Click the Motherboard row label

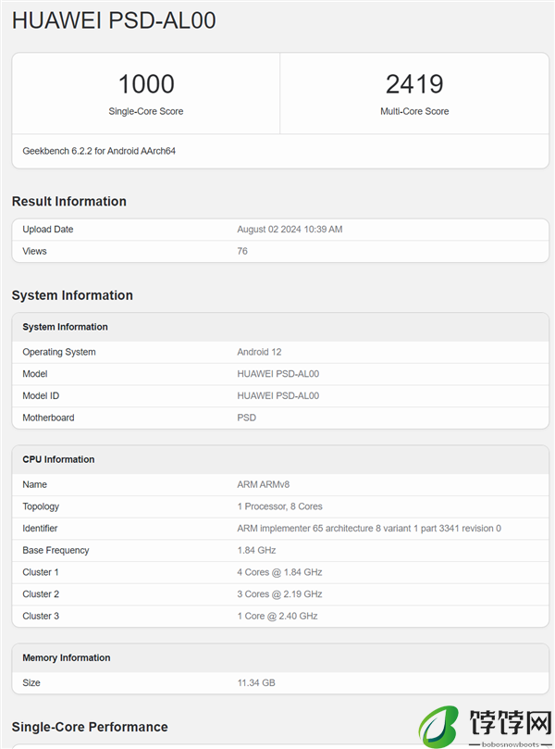tap(48, 418)
